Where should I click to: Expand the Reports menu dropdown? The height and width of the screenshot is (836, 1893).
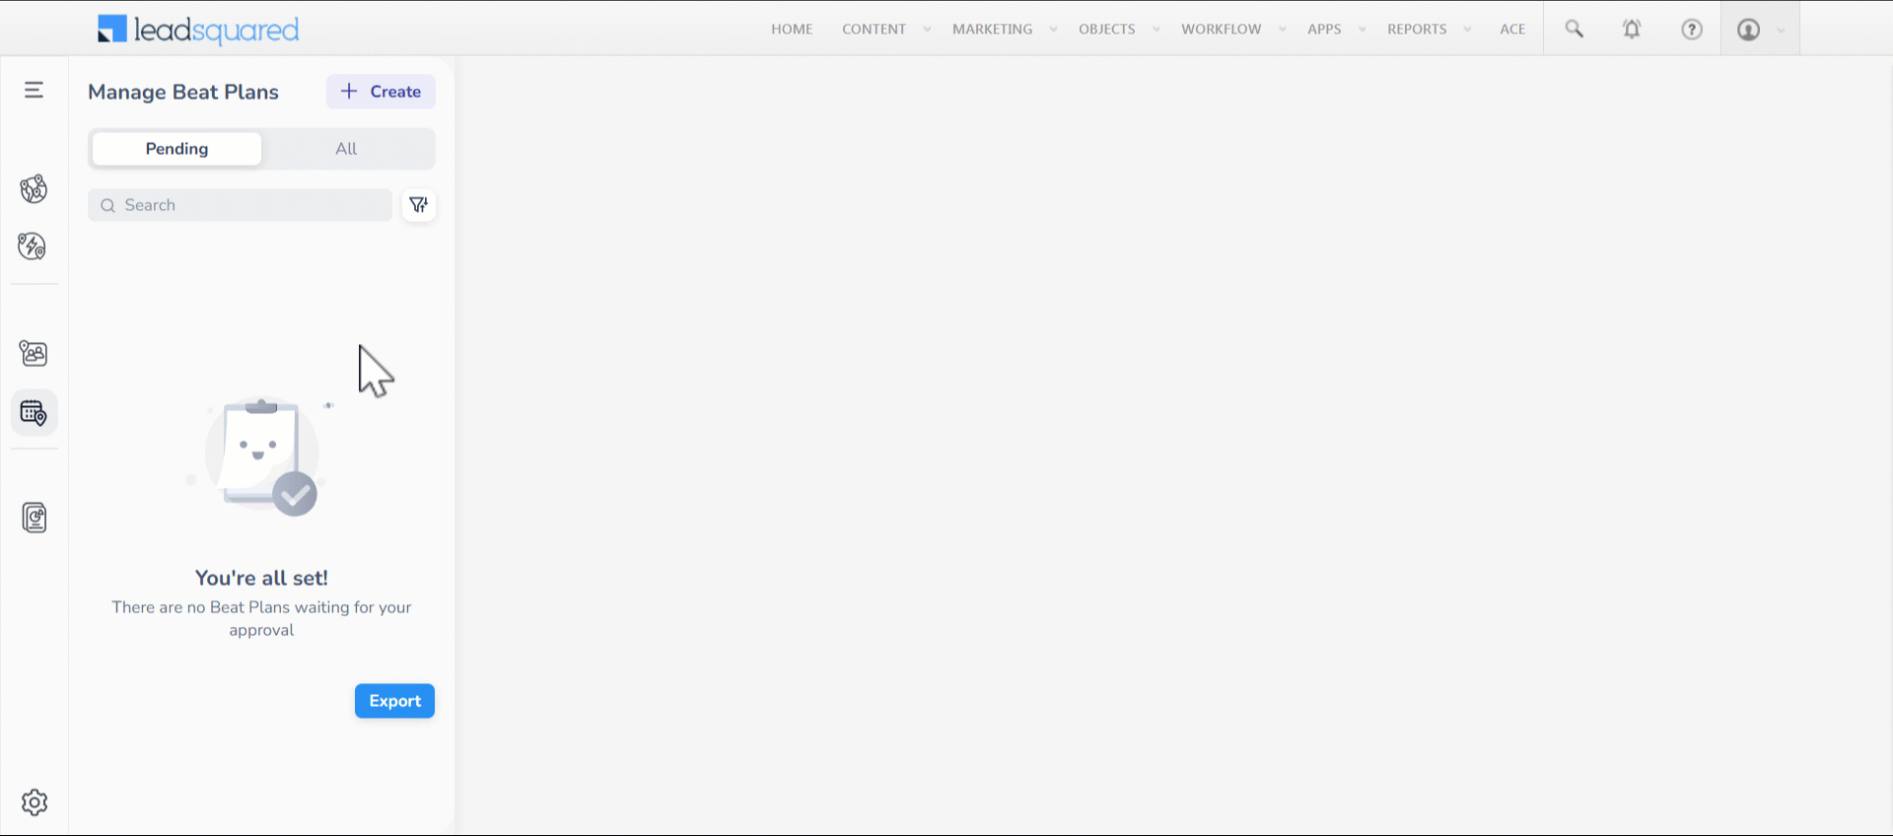1428,30
